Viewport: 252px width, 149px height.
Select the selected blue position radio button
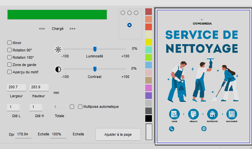point(129,25)
